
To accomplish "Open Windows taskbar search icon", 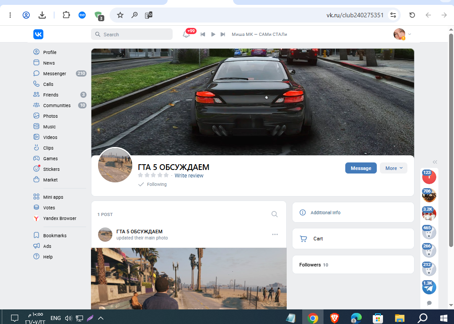I will [x=422, y=318].
